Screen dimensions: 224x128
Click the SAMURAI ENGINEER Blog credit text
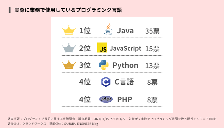coord(81,124)
